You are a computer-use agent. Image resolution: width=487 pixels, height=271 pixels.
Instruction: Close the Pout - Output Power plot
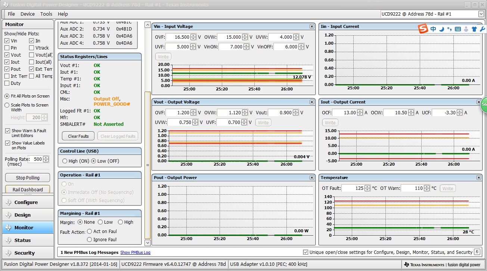pyautogui.click(x=312, y=178)
